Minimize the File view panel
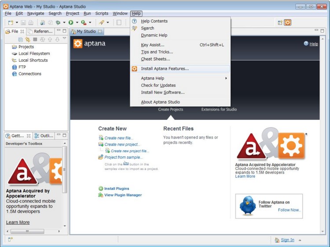This screenshot has width=330, height=247. point(59,30)
